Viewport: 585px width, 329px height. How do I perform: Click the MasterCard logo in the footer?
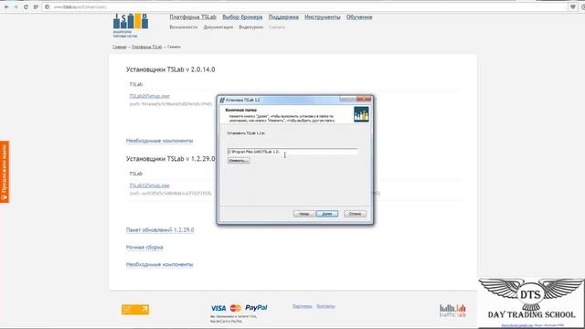[236, 308]
